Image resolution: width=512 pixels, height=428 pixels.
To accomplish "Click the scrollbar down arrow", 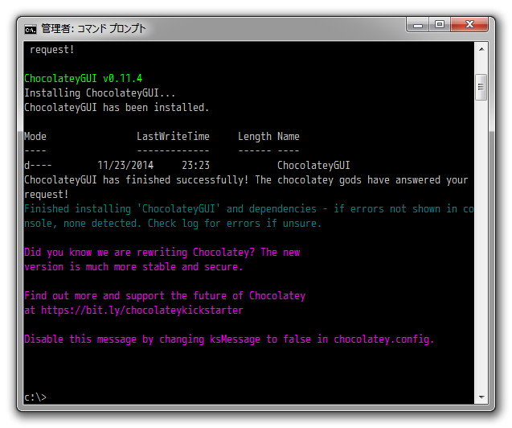I will pos(481,397).
